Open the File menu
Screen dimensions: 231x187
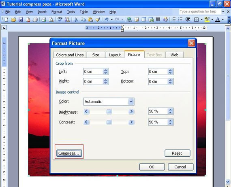[8, 12]
